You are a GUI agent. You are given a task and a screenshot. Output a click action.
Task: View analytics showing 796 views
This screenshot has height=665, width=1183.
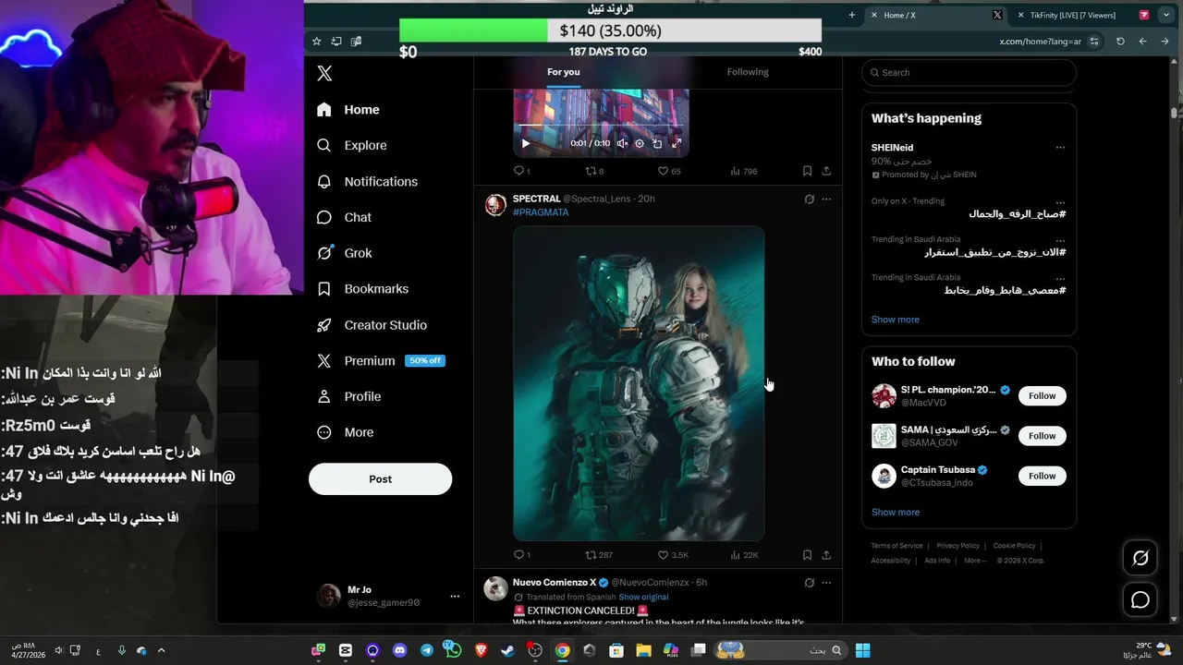pos(743,171)
